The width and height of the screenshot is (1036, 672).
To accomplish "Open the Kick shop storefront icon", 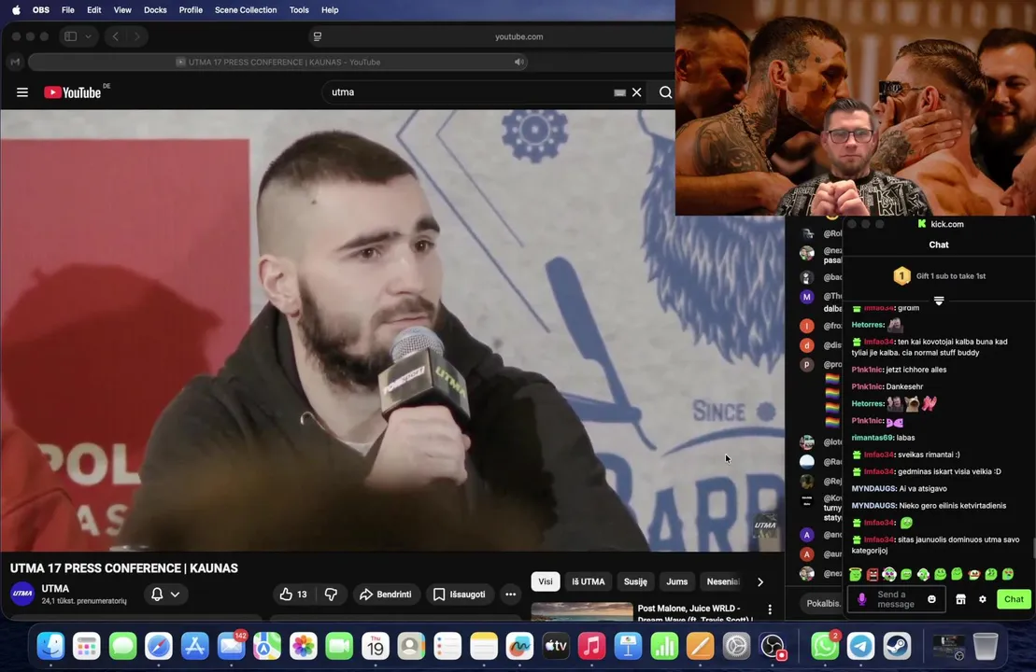I will [x=960, y=599].
